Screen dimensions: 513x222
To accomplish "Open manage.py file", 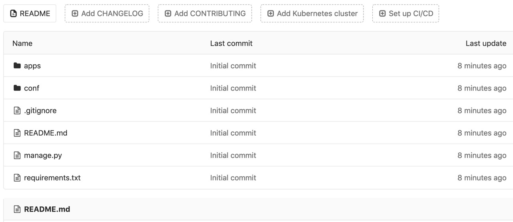I will 43,155.
